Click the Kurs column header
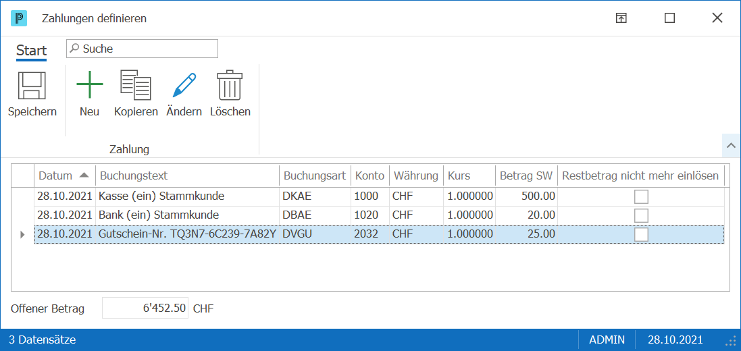Screen dimensions: 741x351 tap(469, 175)
